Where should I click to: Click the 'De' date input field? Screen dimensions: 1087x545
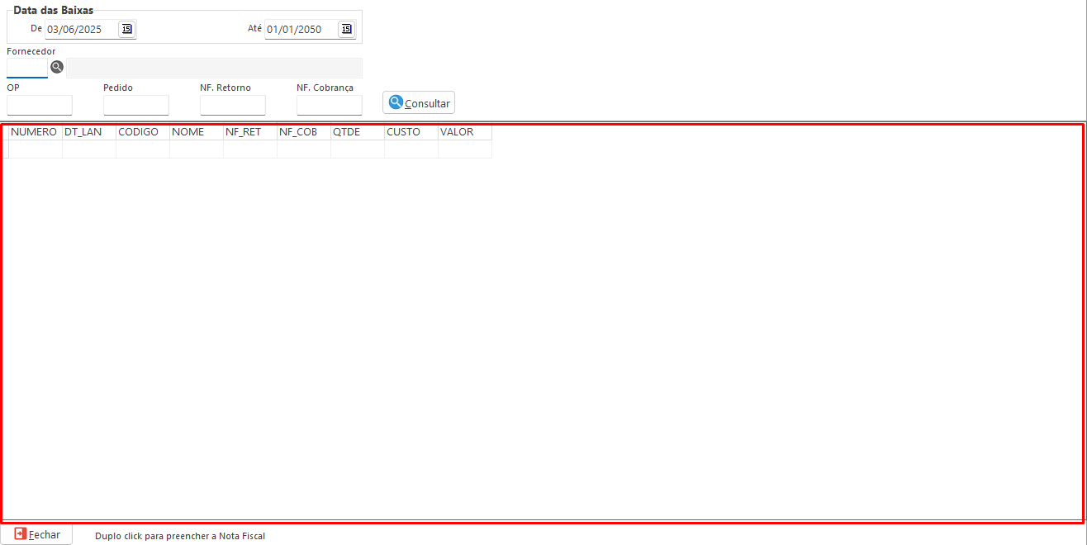point(80,30)
